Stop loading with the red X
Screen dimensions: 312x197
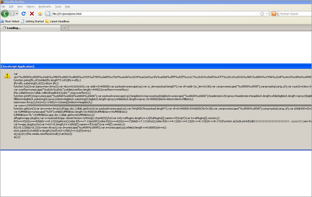pos(32,14)
